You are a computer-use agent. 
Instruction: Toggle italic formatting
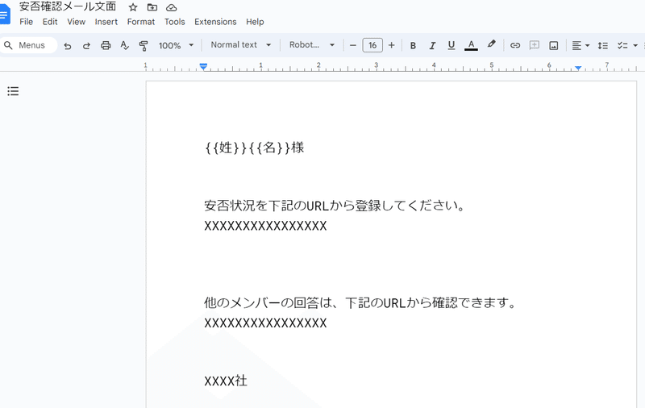(432, 45)
